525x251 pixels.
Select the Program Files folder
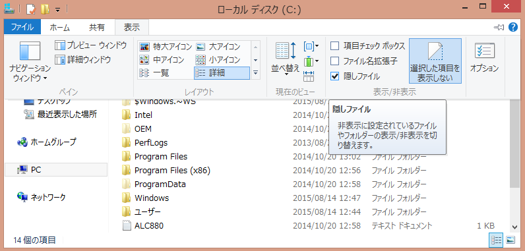[x=161, y=156]
